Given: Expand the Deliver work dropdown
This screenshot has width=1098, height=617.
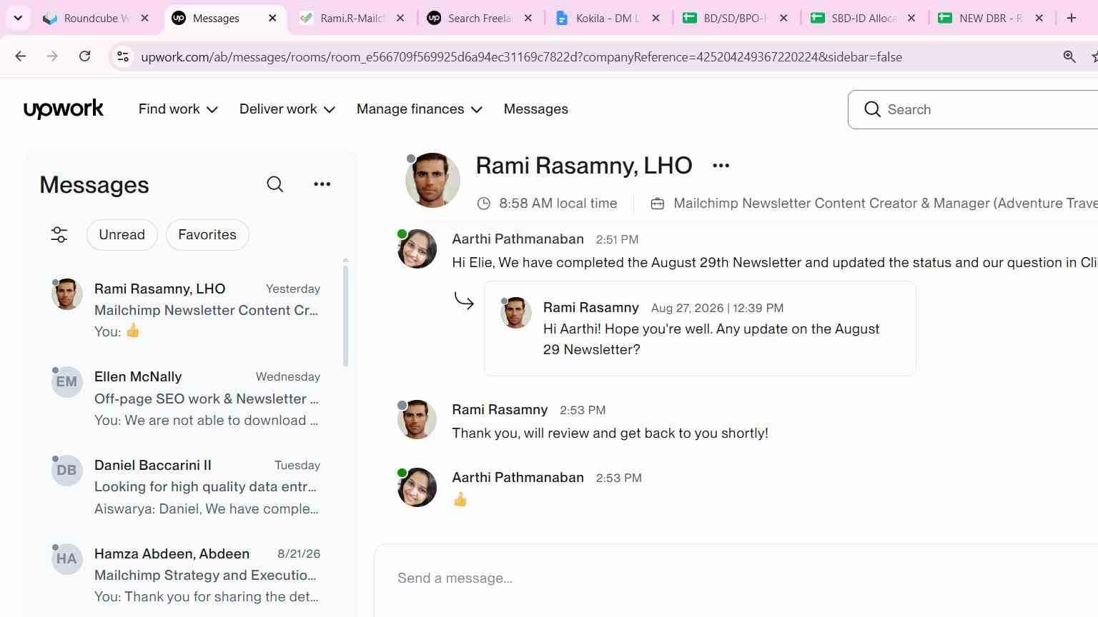Looking at the screenshot, I should click(287, 109).
